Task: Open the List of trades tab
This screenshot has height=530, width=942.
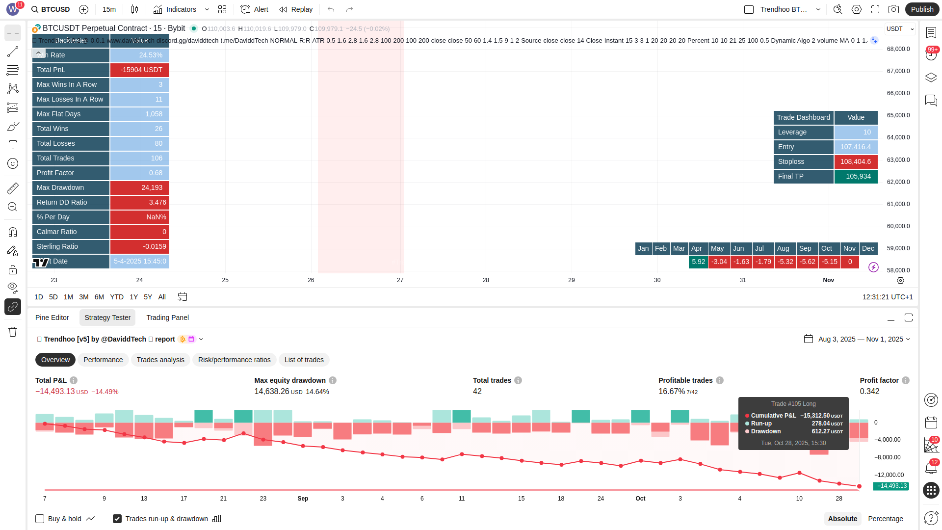Action: click(x=304, y=360)
